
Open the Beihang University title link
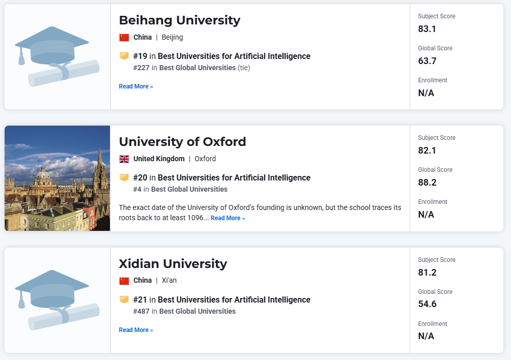pyautogui.click(x=179, y=20)
